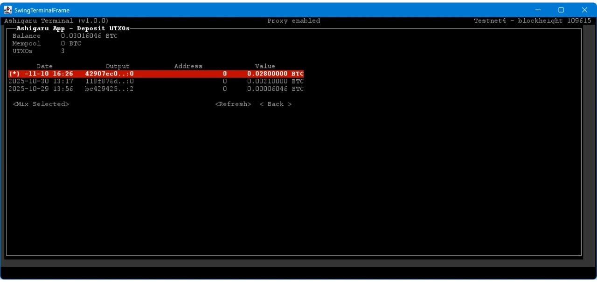The width and height of the screenshot is (597, 282).
Task: Select the UTXO row bc429425..:2
Action: (156, 89)
